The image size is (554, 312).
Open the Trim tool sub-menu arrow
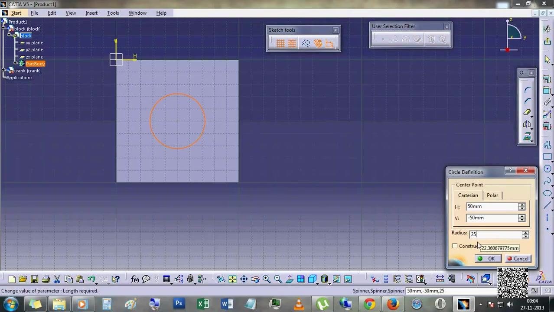pyautogui.click(x=532, y=117)
